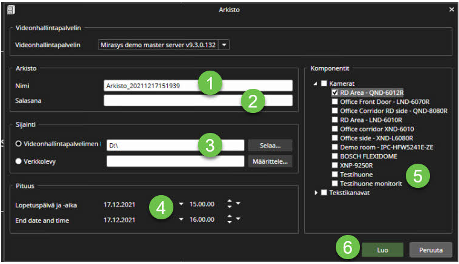Click the 15.00.00 time stepper arrows
Image resolution: width=459 pixels, height=264 pixels.
click(x=230, y=204)
